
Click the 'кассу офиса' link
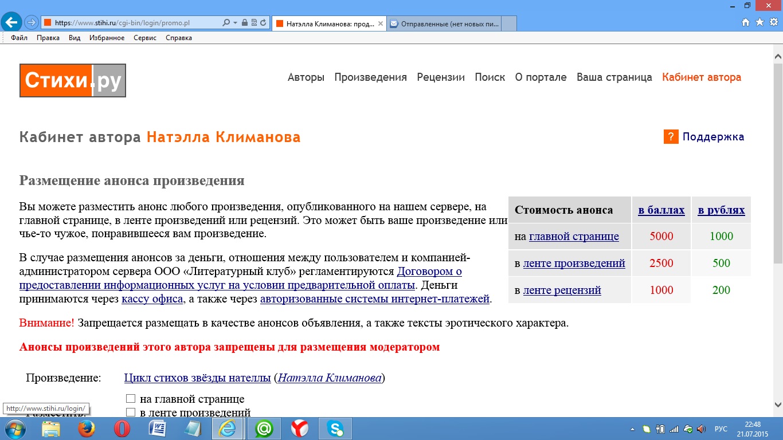click(x=152, y=298)
